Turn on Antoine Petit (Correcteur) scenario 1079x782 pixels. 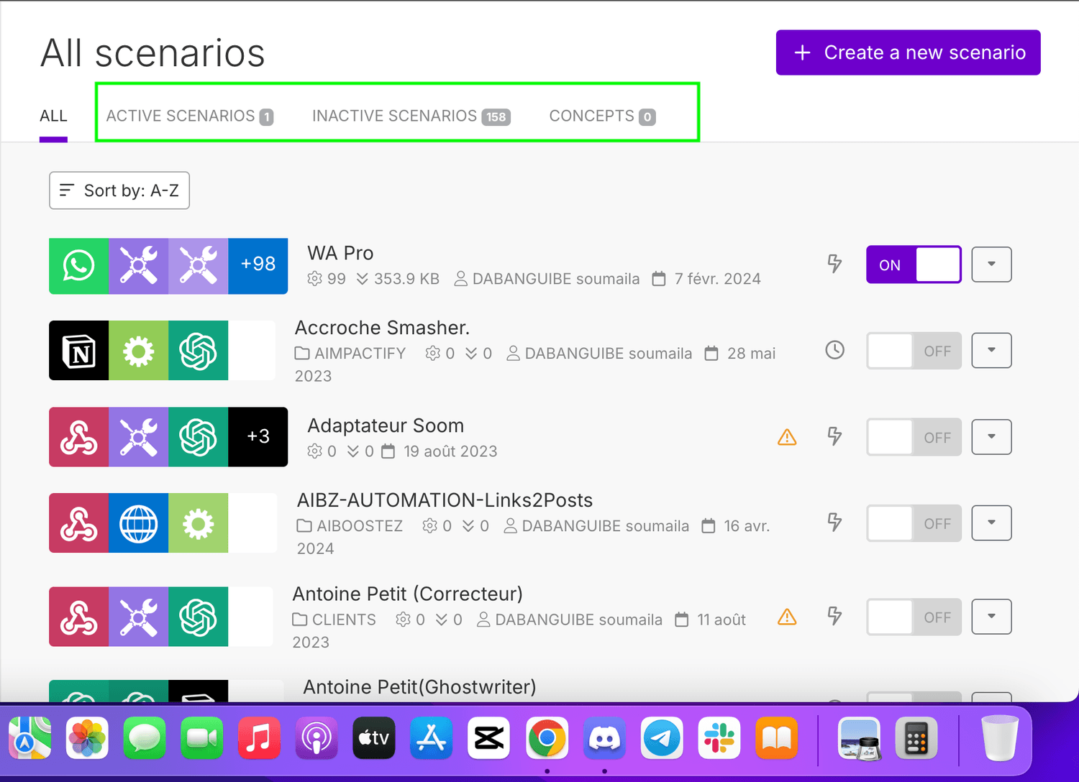coord(914,617)
